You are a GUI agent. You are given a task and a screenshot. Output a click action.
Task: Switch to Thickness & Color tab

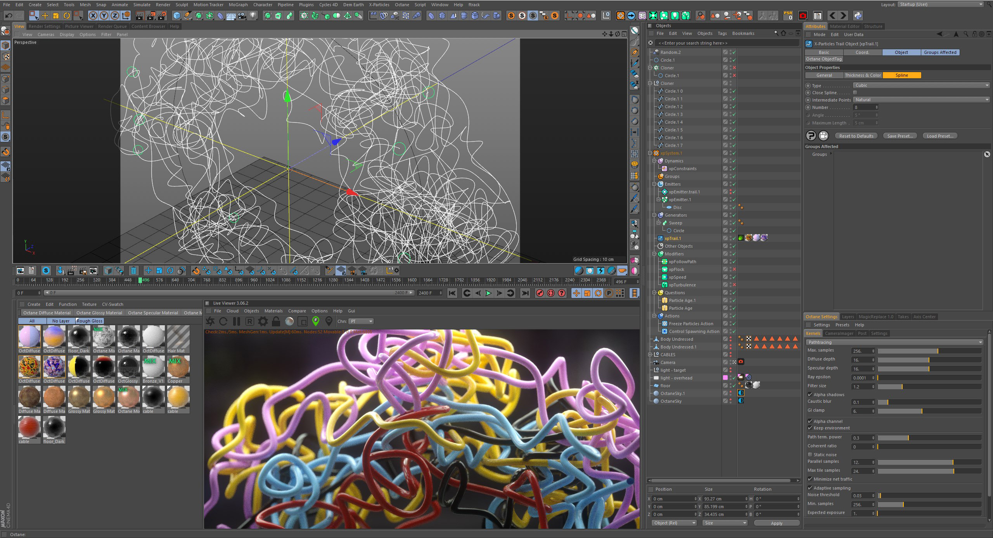pos(863,75)
